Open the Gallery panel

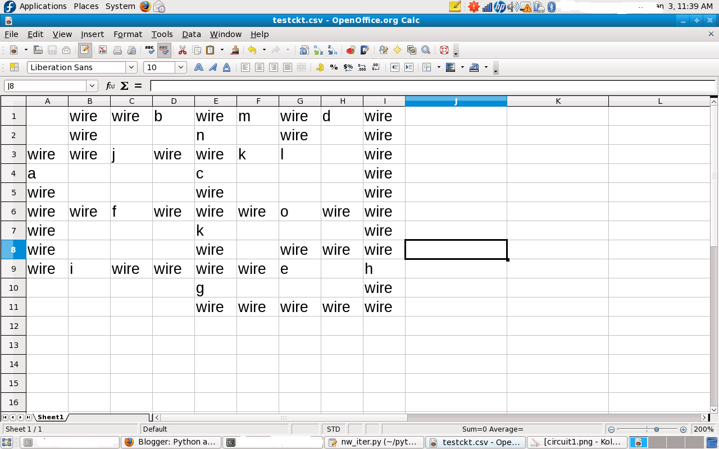pos(411,50)
